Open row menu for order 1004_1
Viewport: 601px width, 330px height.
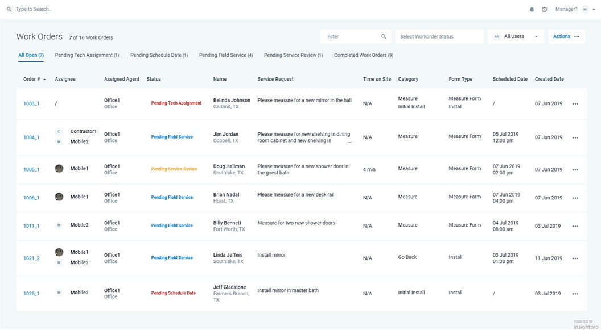[575, 137]
